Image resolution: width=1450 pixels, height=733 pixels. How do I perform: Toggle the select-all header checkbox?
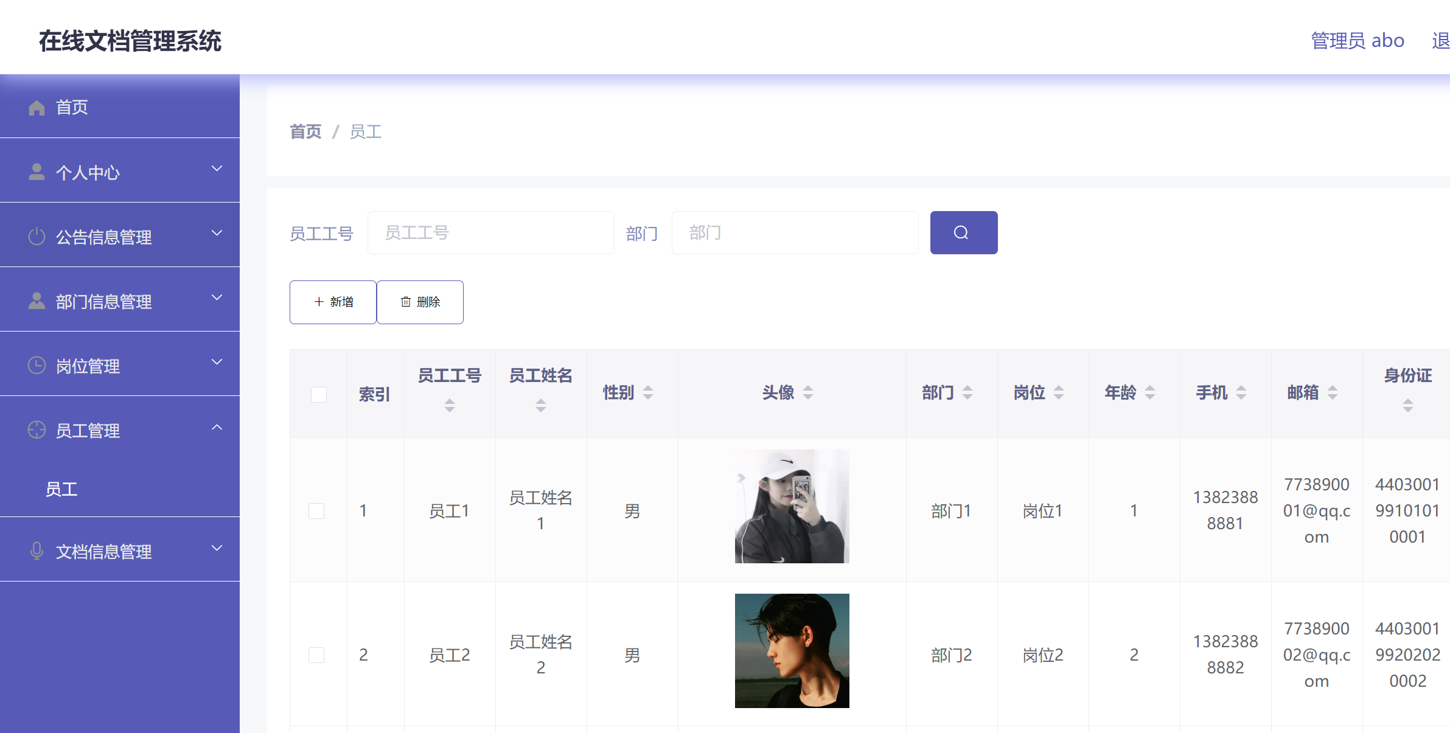[318, 394]
